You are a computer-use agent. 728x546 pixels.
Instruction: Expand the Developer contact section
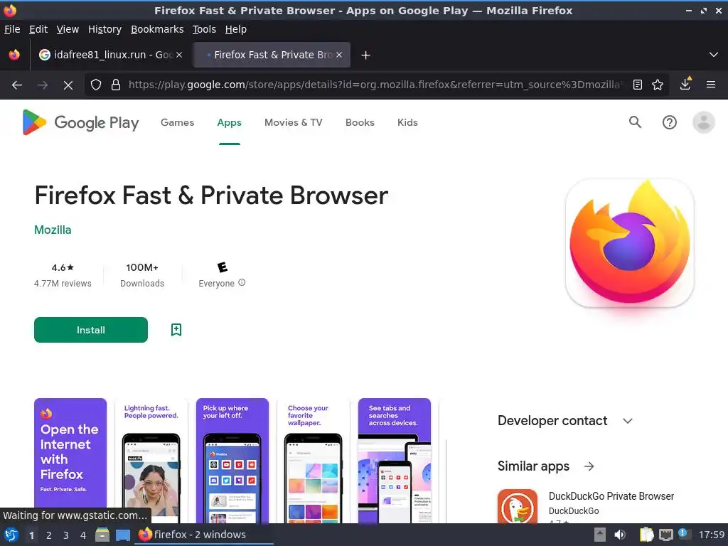point(628,421)
